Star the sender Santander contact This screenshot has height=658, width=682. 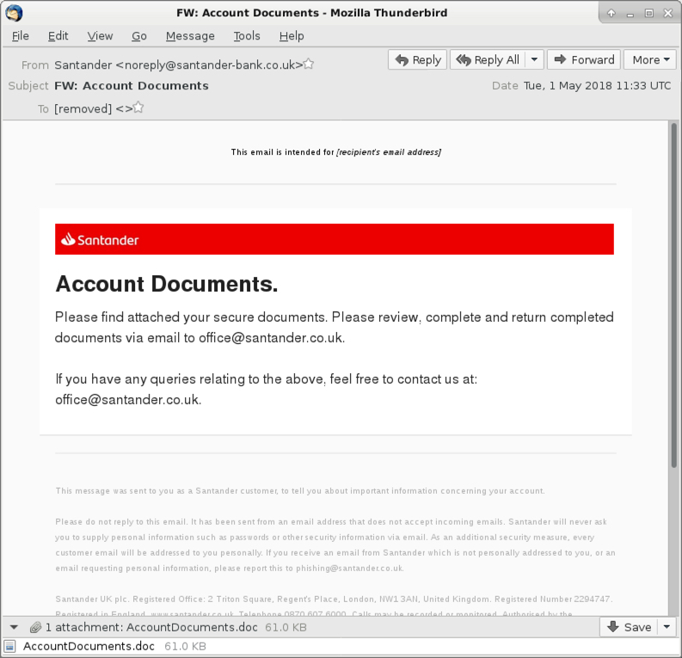click(309, 64)
